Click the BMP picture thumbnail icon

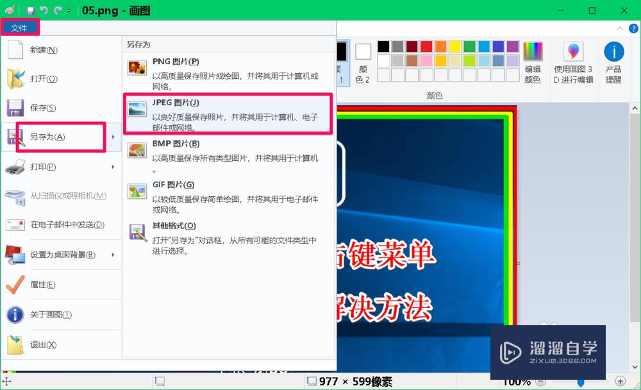coord(137,150)
